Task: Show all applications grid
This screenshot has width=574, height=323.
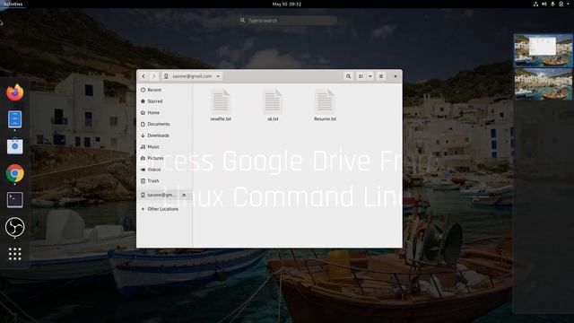Action: coord(14,254)
